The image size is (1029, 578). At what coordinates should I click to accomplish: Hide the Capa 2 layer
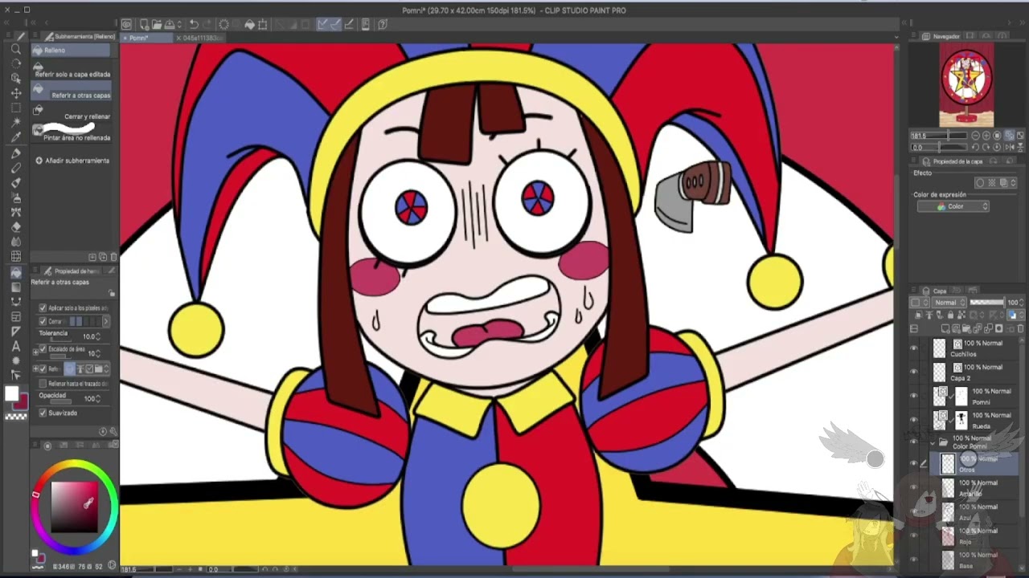(x=913, y=372)
